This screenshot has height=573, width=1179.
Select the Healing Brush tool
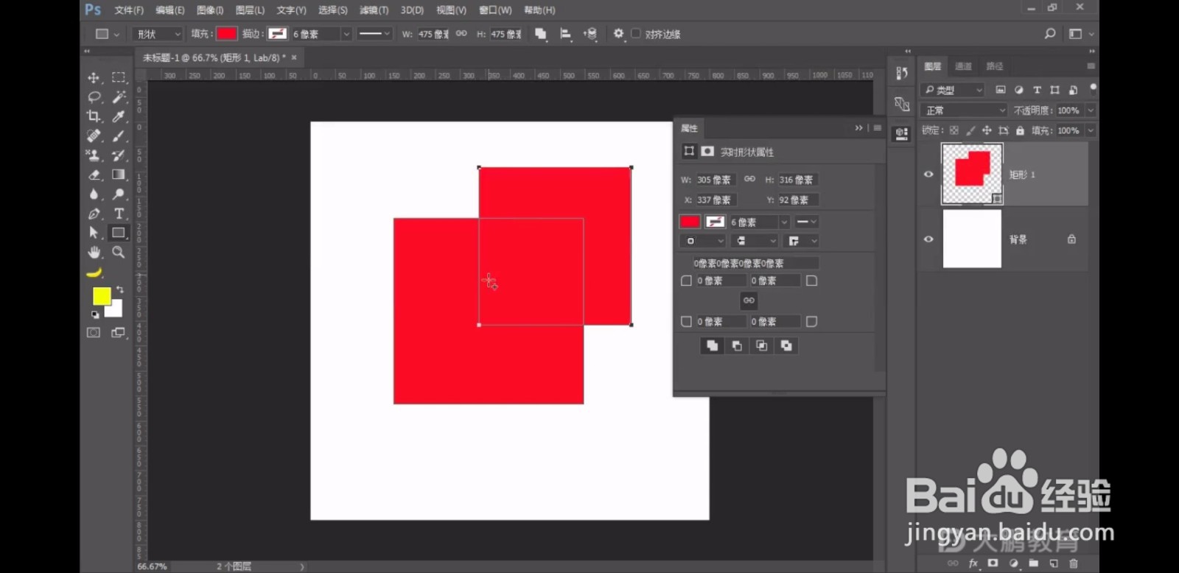point(94,136)
